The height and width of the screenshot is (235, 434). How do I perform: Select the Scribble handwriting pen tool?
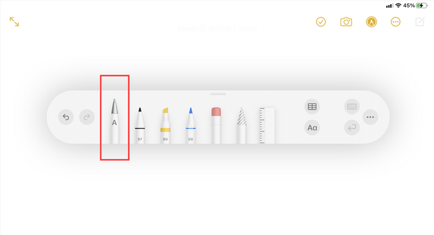pos(114,121)
